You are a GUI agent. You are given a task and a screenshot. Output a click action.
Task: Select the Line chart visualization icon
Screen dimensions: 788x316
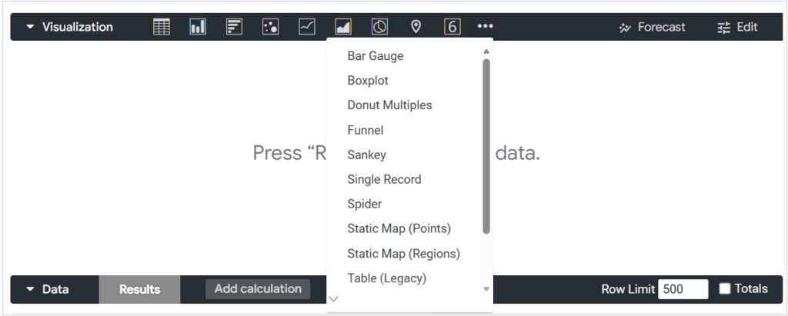(307, 27)
